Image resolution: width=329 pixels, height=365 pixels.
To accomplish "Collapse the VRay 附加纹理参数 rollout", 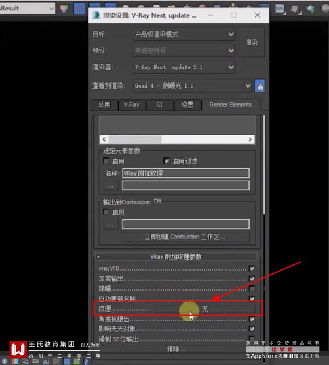I will pos(176,257).
